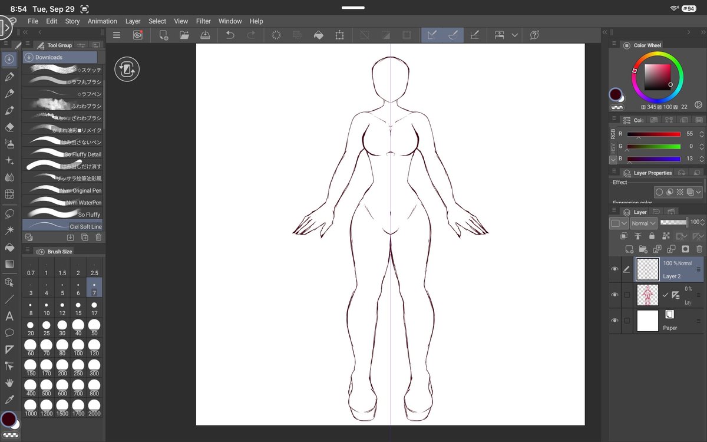
Task: Open Layer 2 row menu handle
Action: 699,269
